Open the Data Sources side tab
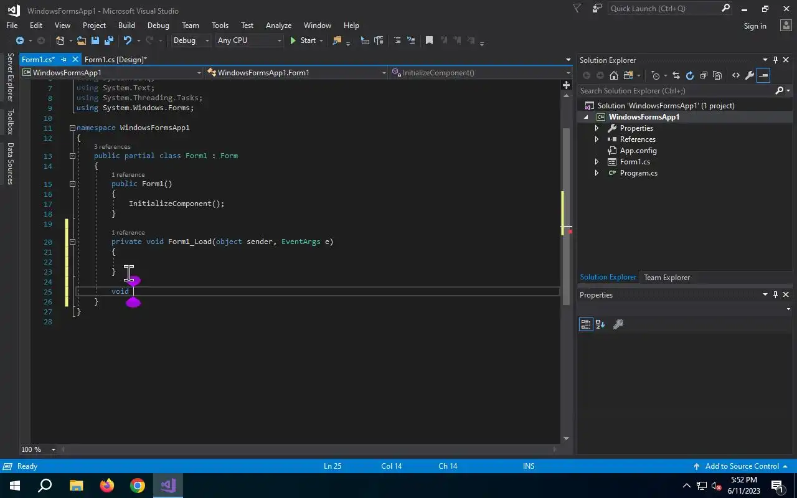This screenshot has height=498, width=797. tap(10, 164)
